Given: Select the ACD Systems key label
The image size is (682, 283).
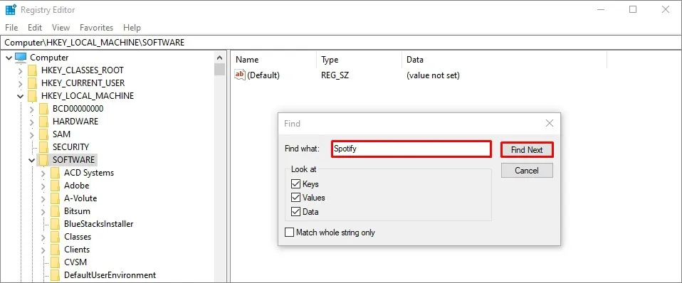Looking at the screenshot, I should point(89,173).
